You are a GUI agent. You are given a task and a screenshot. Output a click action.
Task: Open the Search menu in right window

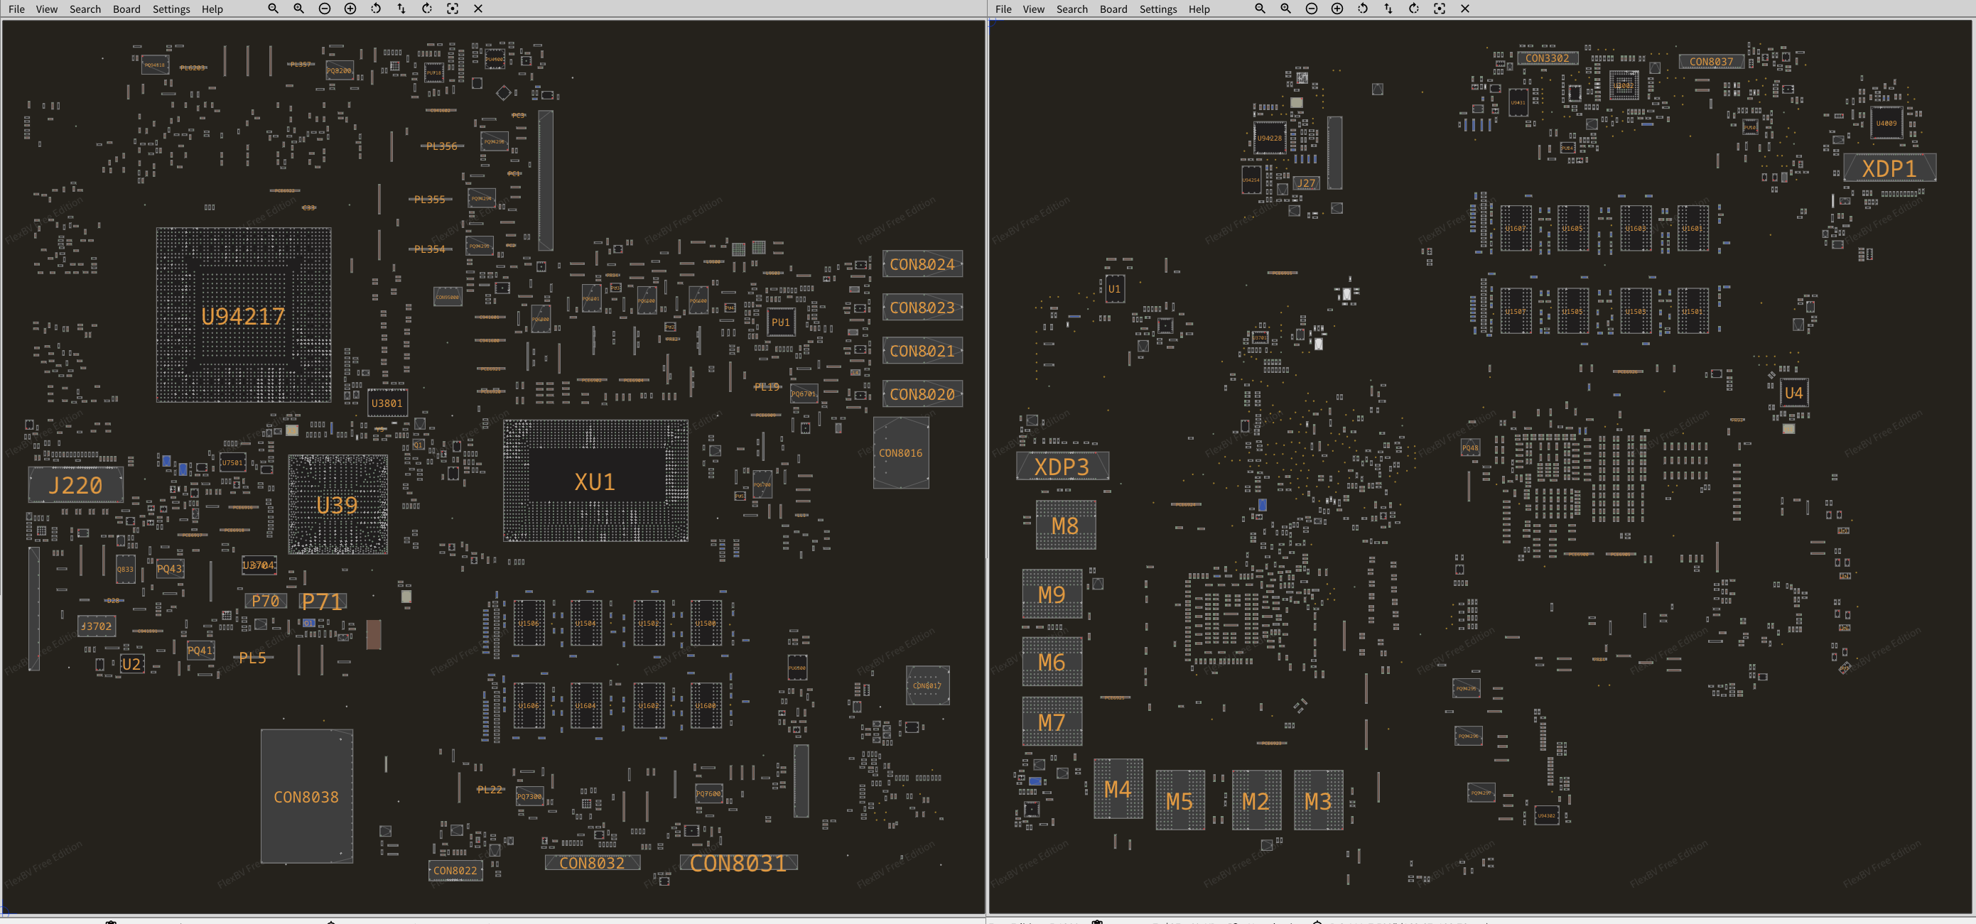coord(1071,9)
